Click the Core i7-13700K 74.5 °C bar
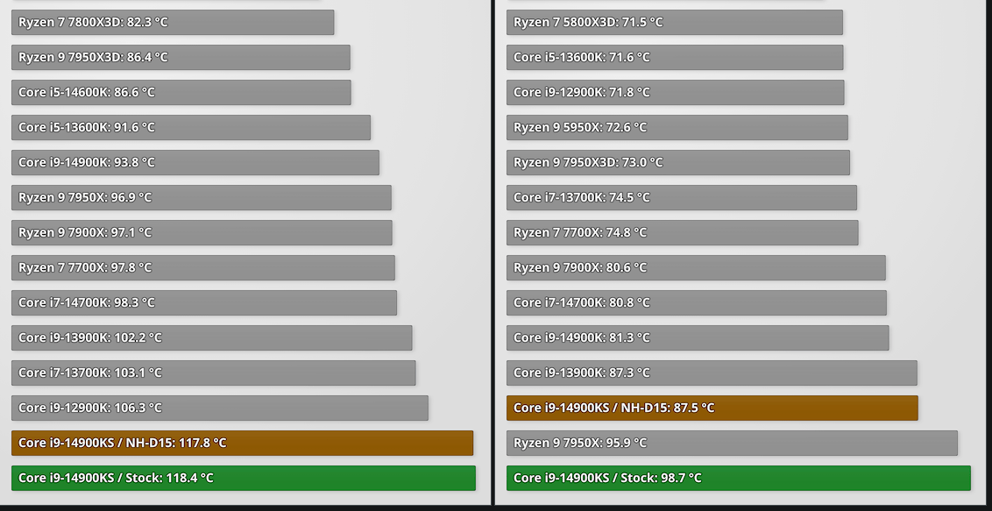This screenshot has height=511, width=992. click(682, 198)
